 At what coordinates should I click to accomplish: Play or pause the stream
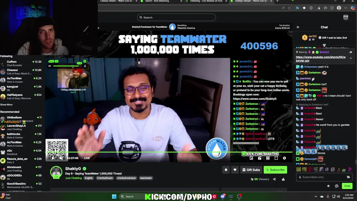click(x=53, y=158)
